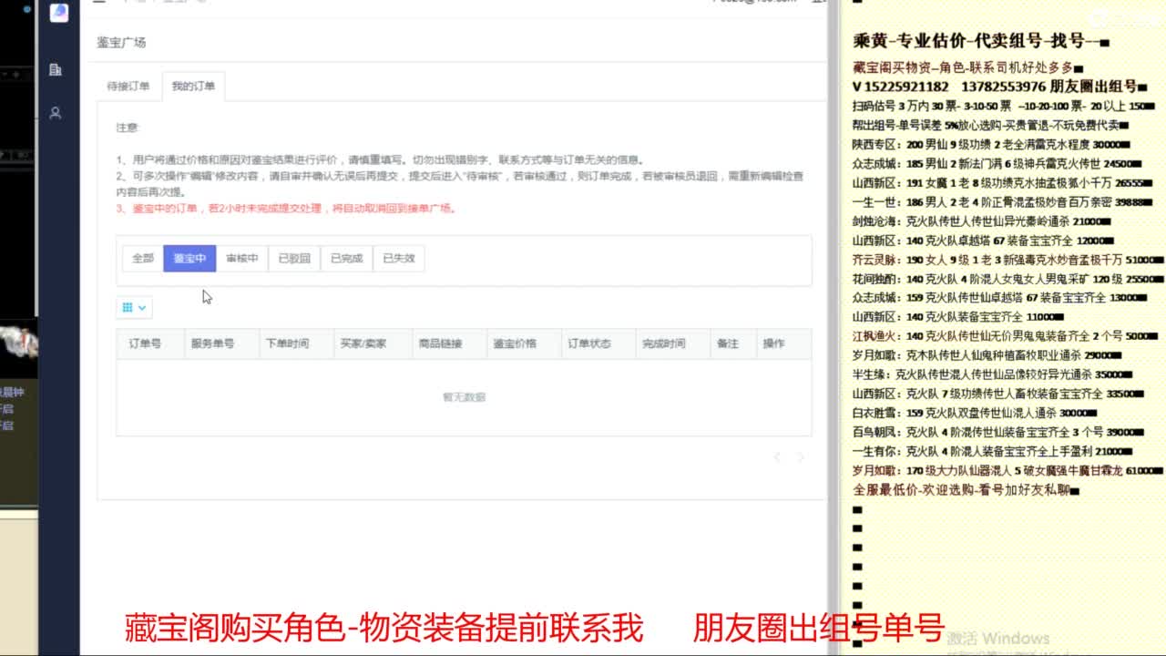Click the blue app logo icon in sidebar
Screen dimensions: 1166x656
pyautogui.click(x=58, y=13)
